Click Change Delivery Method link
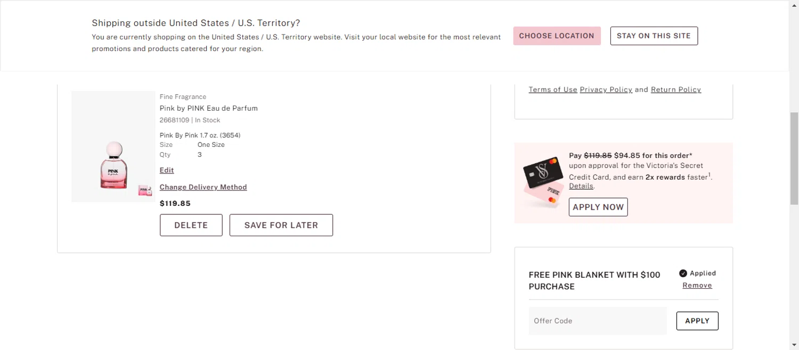 point(203,187)
